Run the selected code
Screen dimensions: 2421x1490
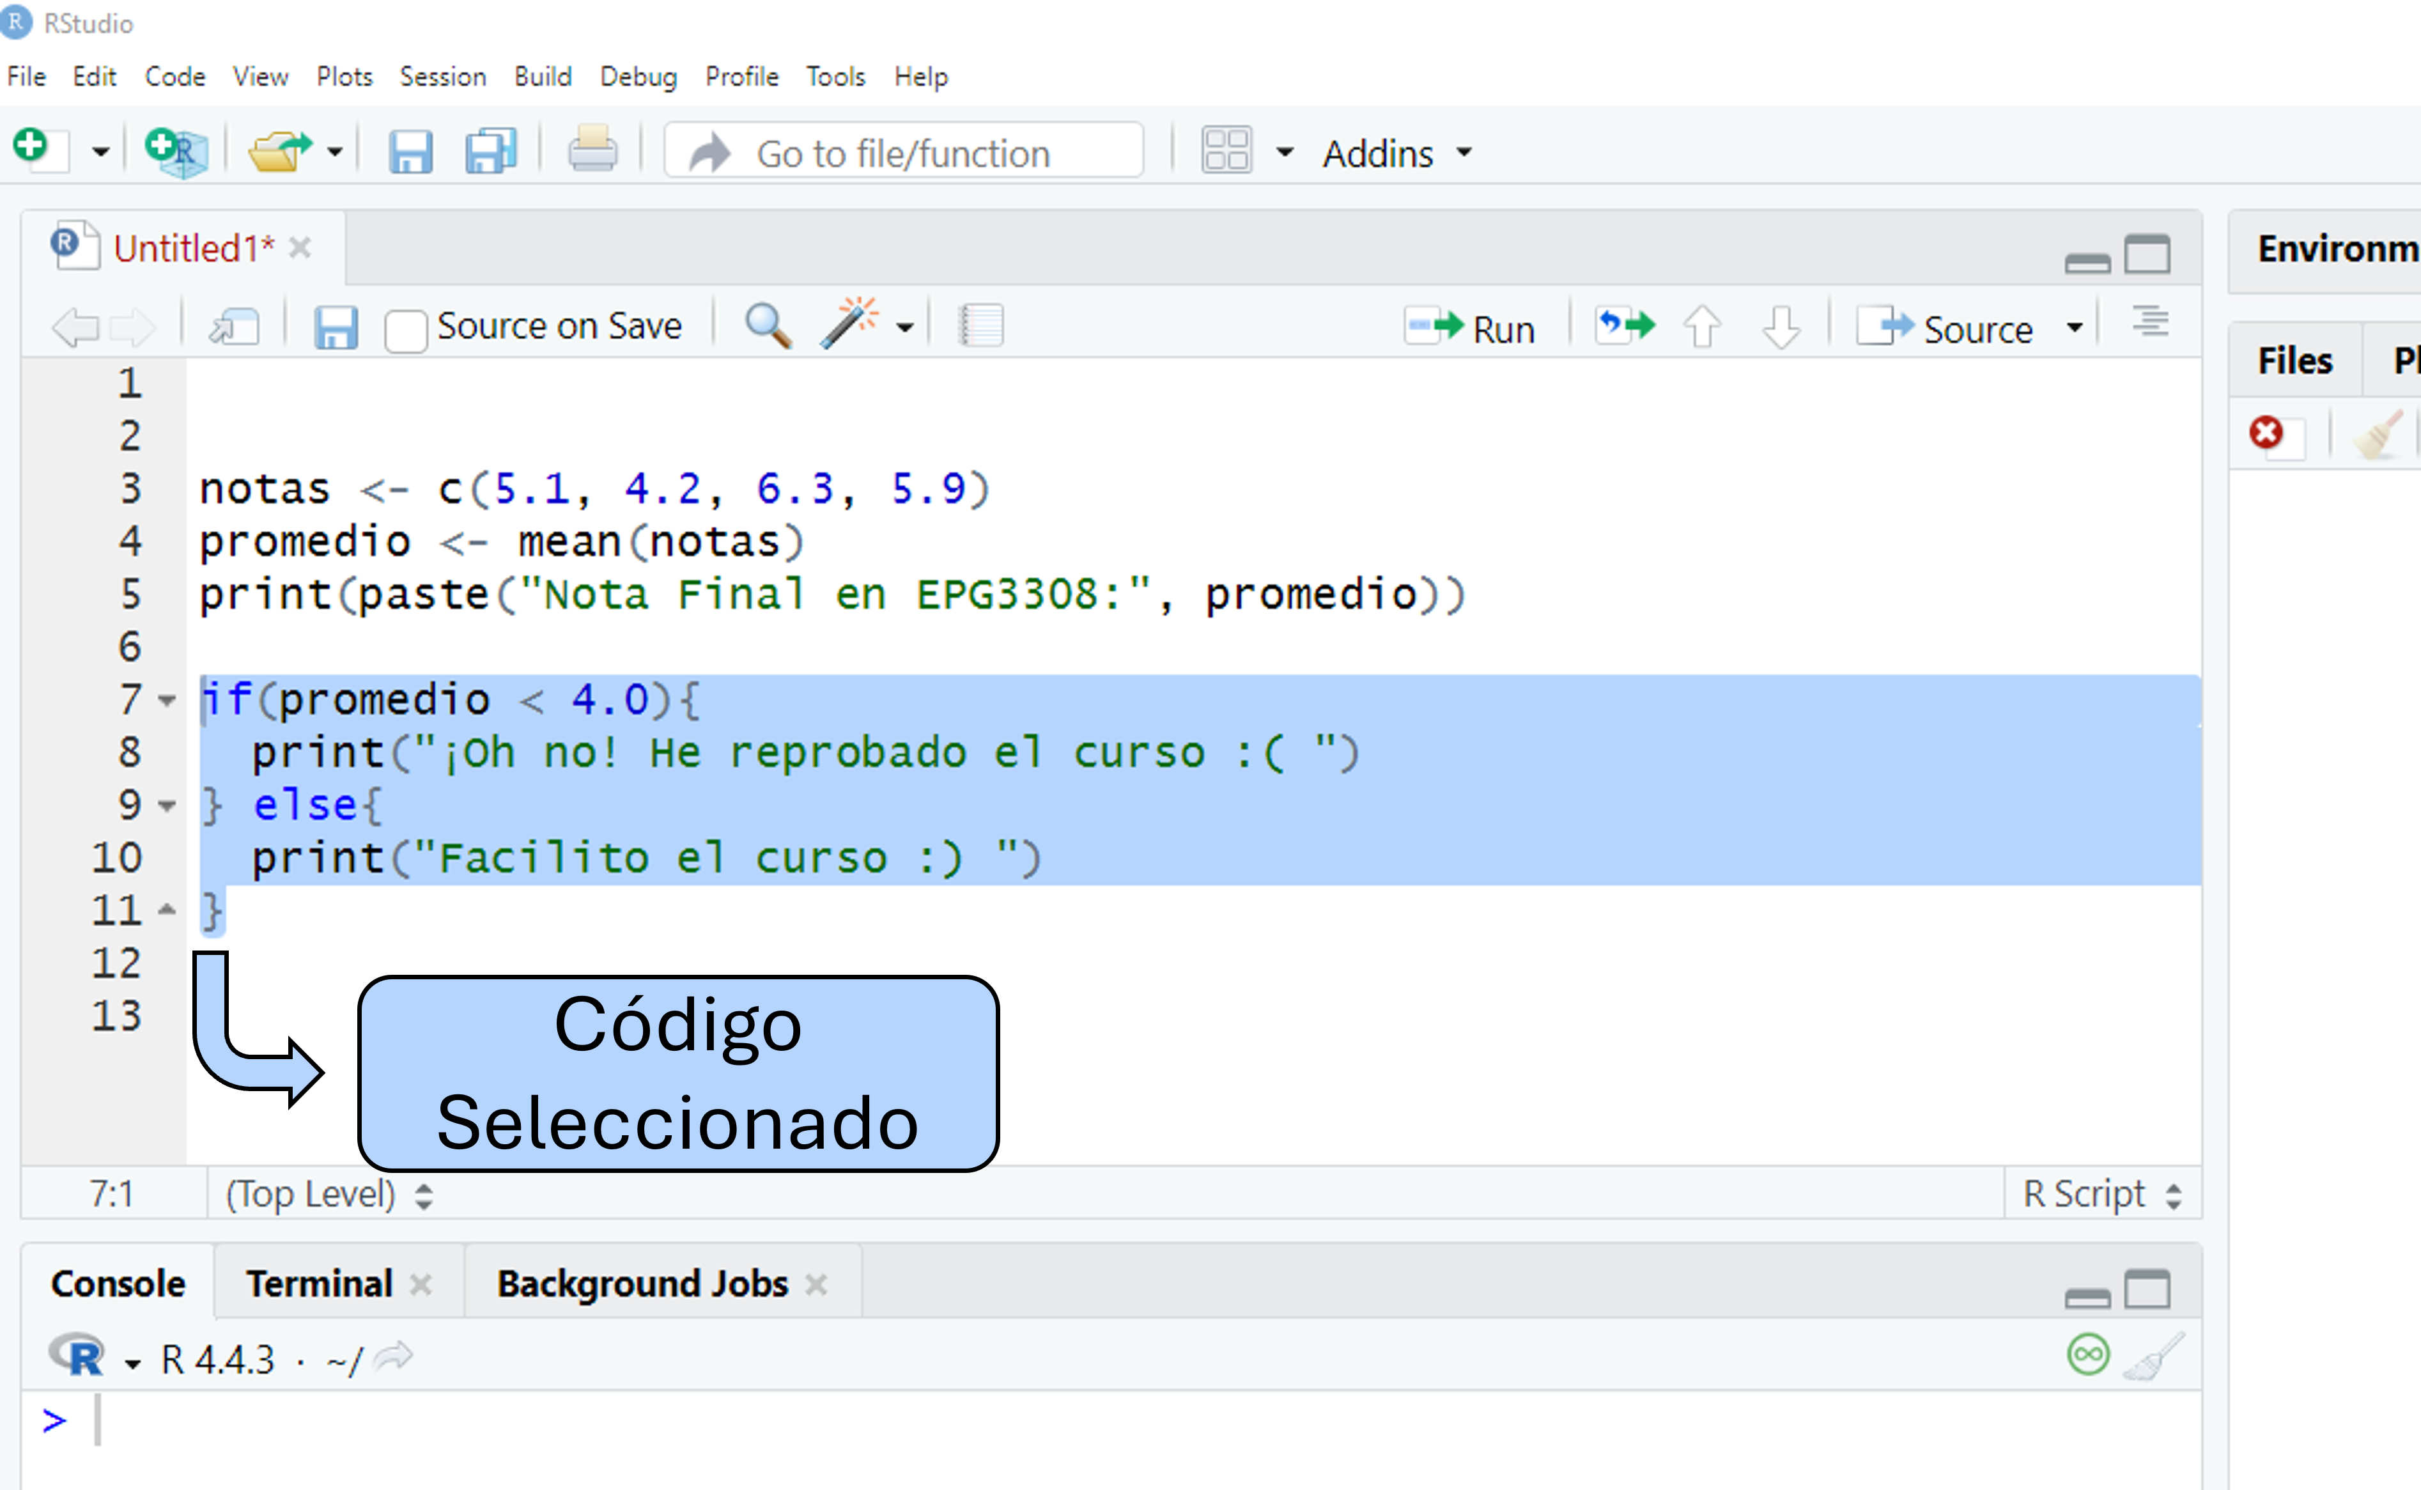tap(1471, 328)
